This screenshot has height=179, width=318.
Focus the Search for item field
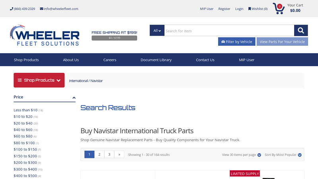pyautogui.click(x=229, y=31)
